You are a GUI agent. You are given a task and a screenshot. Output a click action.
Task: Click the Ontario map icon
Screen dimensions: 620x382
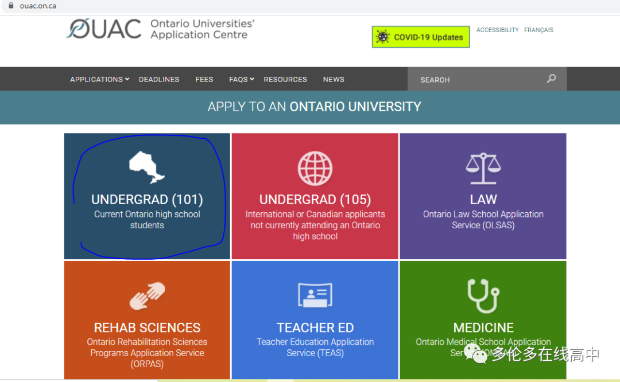click(x=147, y=167)
